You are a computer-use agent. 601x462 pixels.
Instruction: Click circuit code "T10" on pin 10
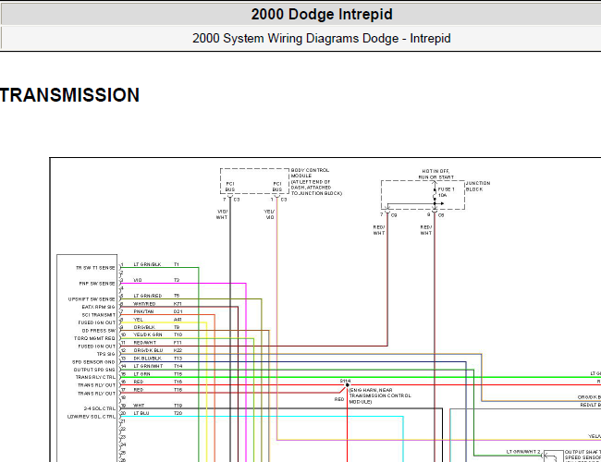coord(178,334)
